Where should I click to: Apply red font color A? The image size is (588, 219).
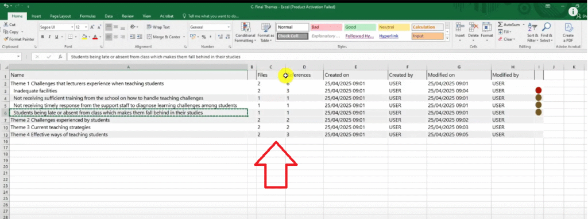pyautogui.click(x=95, y=37)
